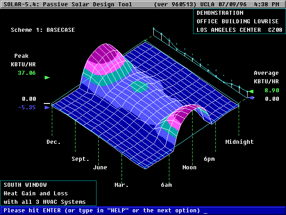The height and width of the screenshot is (215, 286).
Task: Click the blue minimum value arrow marker
Action: [x=47, y=107]
